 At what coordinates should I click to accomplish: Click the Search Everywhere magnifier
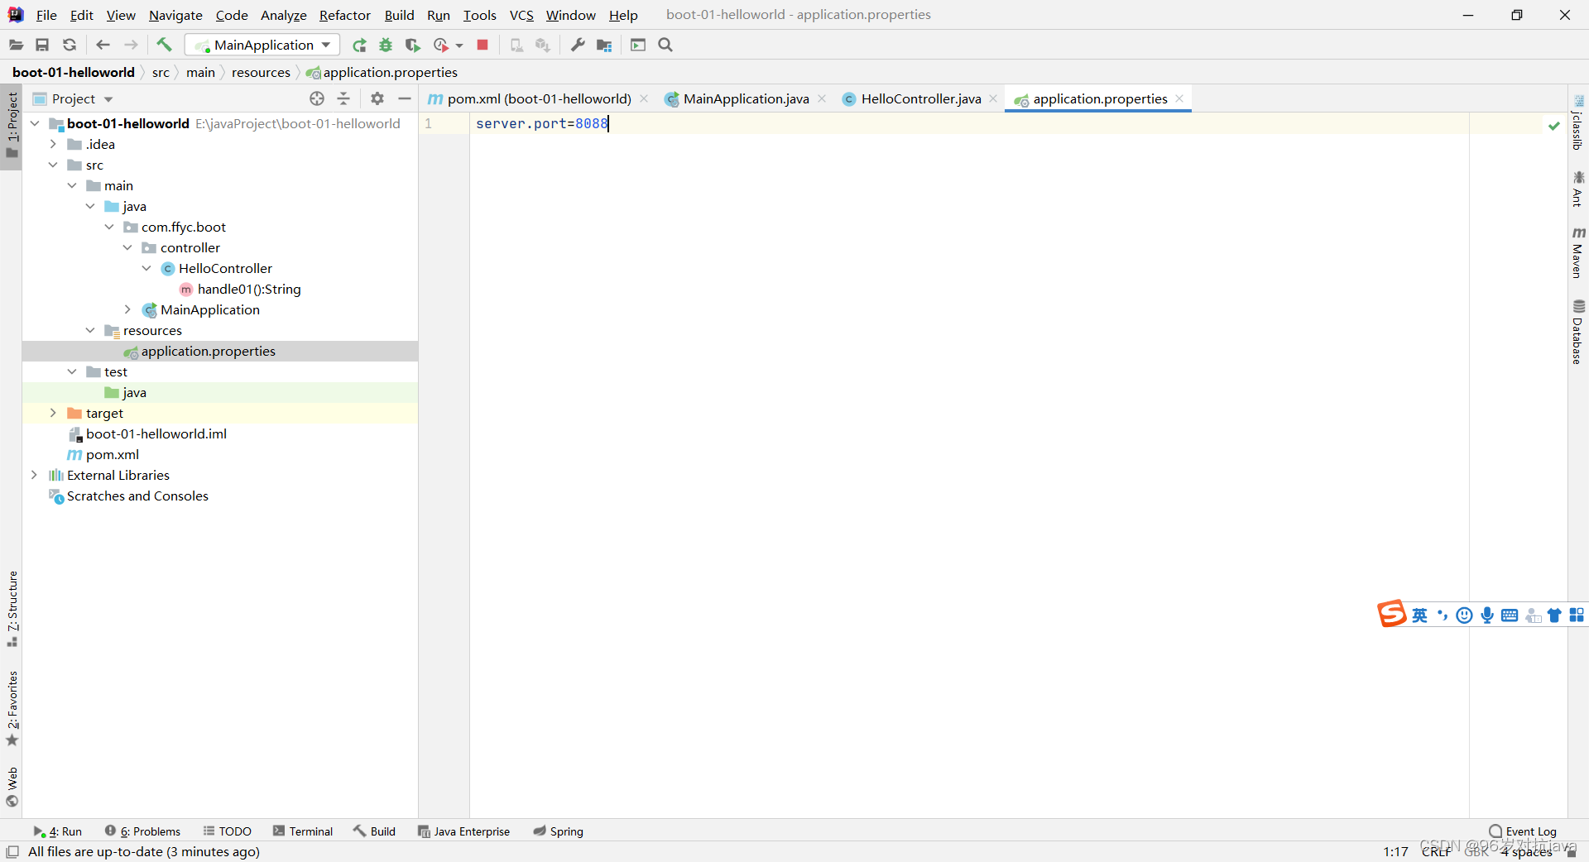[x=665, y=45]
